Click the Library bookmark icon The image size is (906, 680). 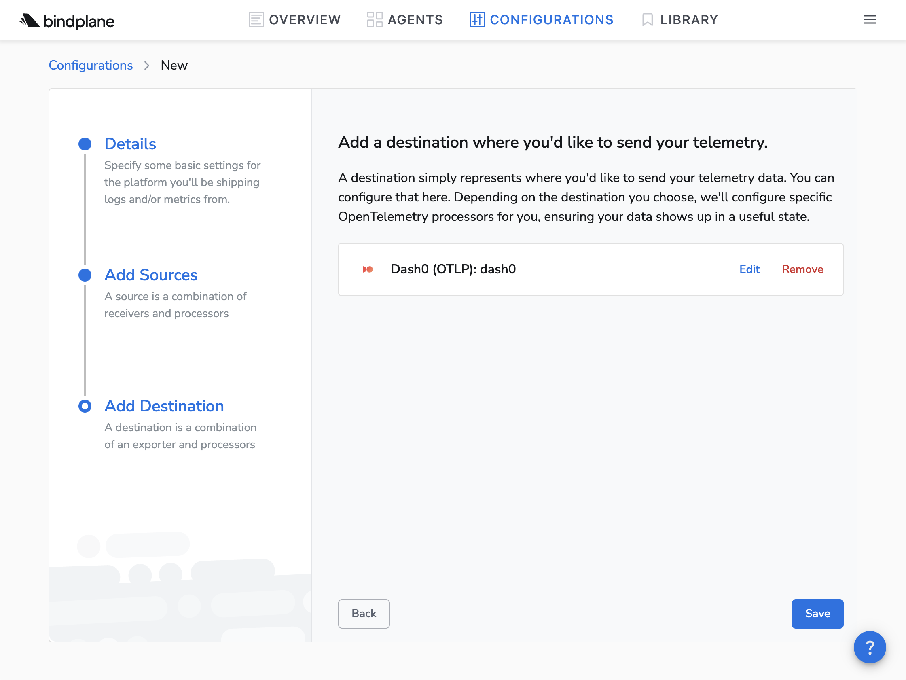tap(647, 20)
